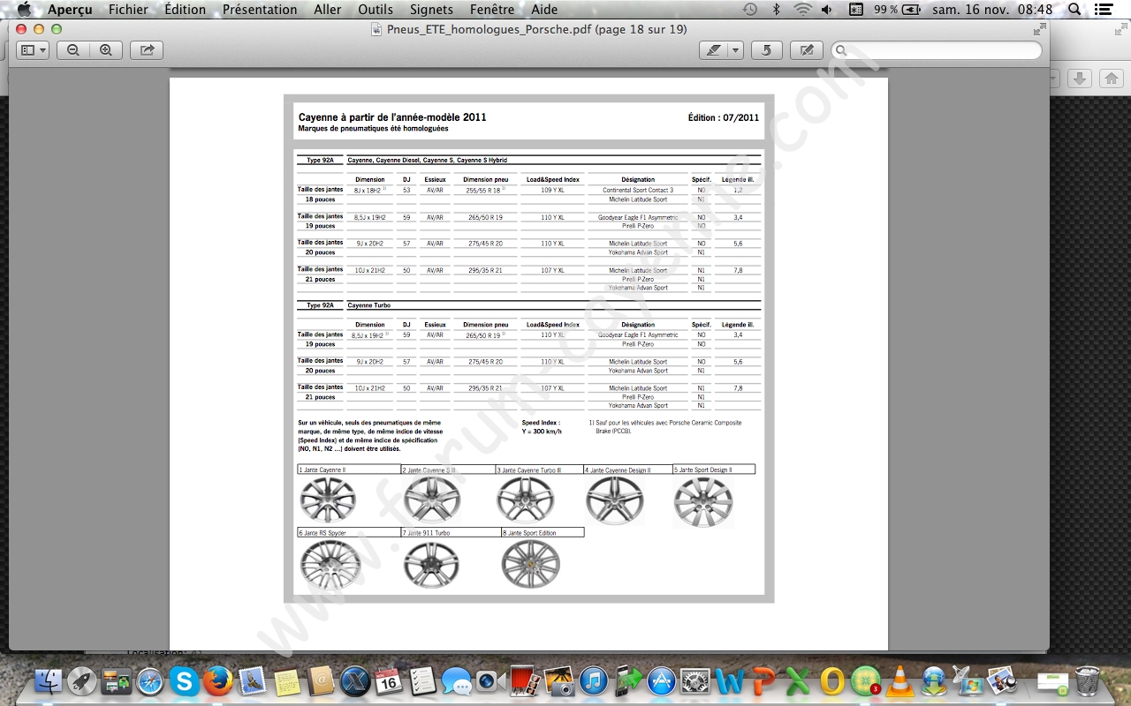Open the Présentation menu

pyautogui.click(x=260, y=10)
